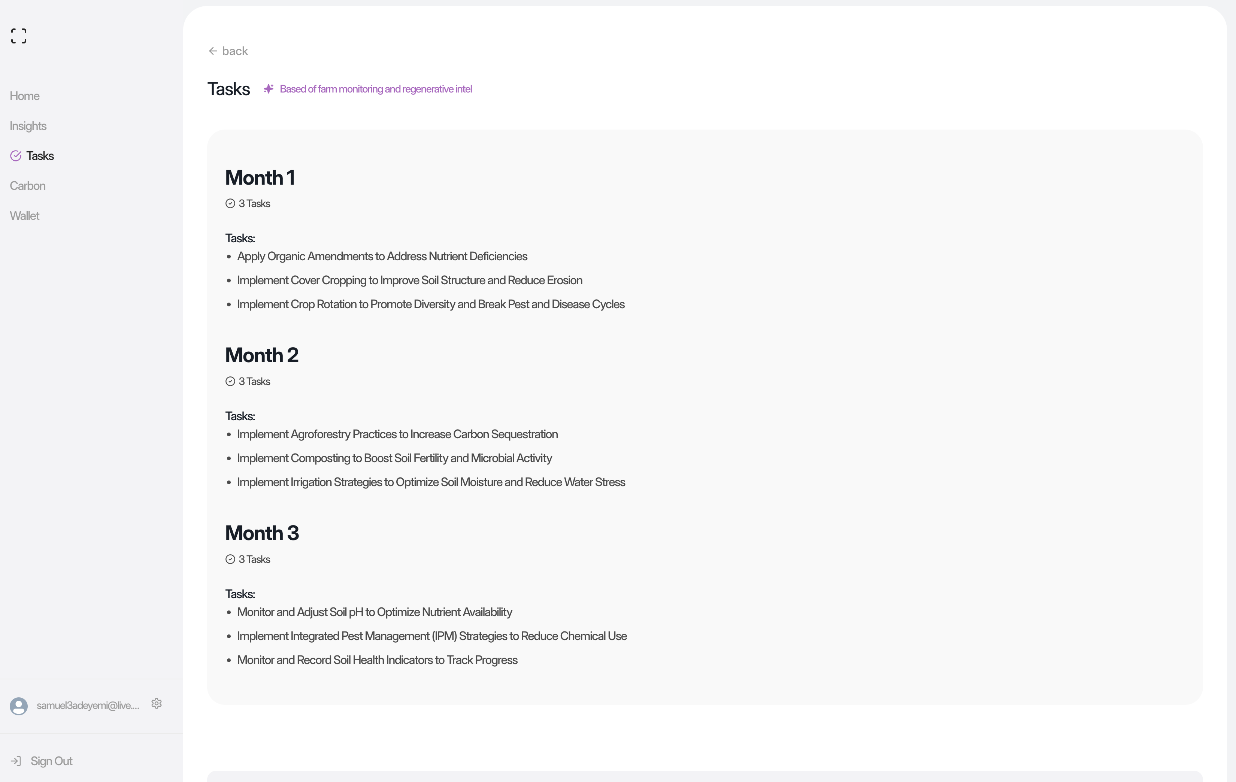The width and height of the screenshot is (1236, 782).
Task: Click the farm monitoring regenerative intel text
Action: tap(376, 89)
